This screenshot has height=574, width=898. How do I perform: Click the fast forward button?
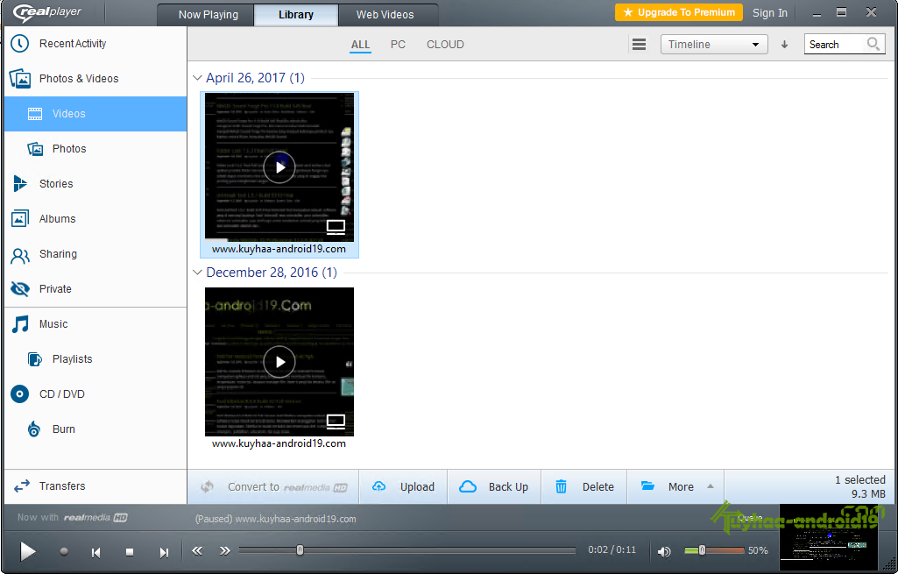225,551
